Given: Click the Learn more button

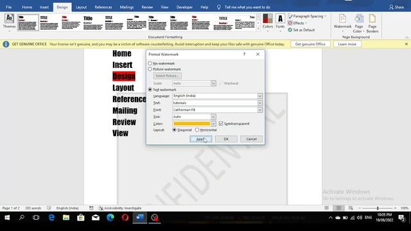Looking at the screenshot, I should coord(347,44).
